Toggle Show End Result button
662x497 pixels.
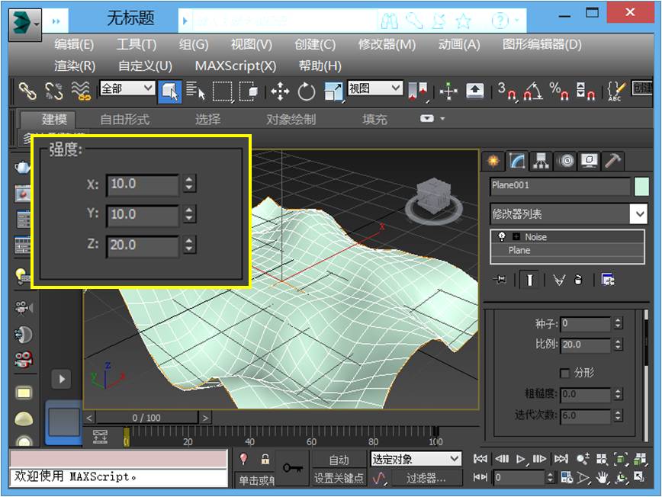tap(529, 279)
